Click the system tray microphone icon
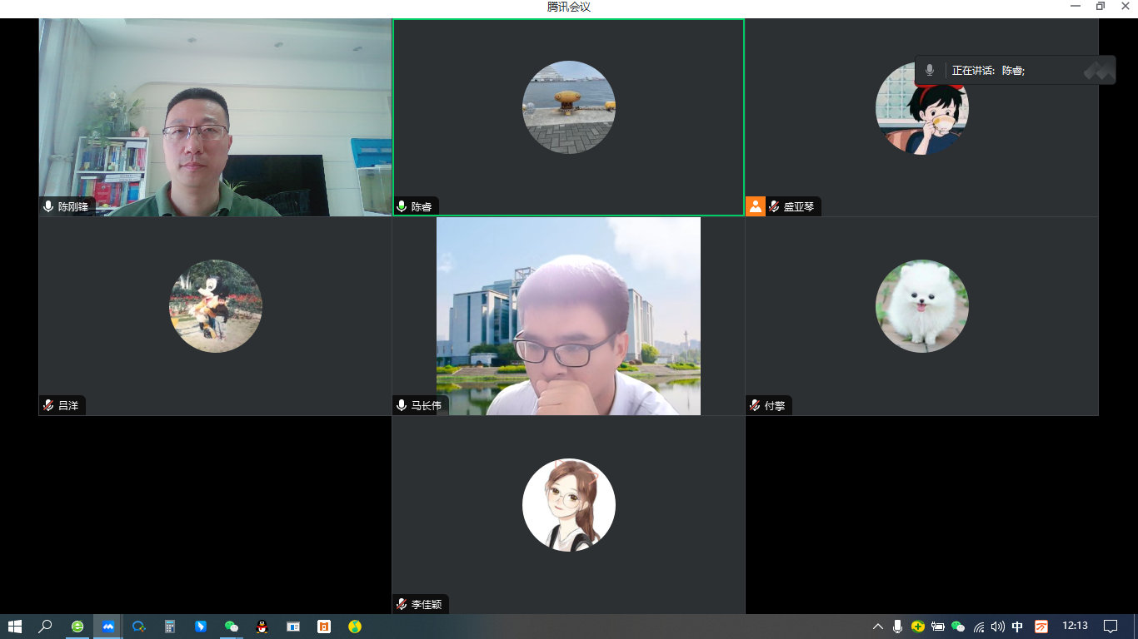The height and width of the screenshot is (639, 1138). click(x=898, y=627)
